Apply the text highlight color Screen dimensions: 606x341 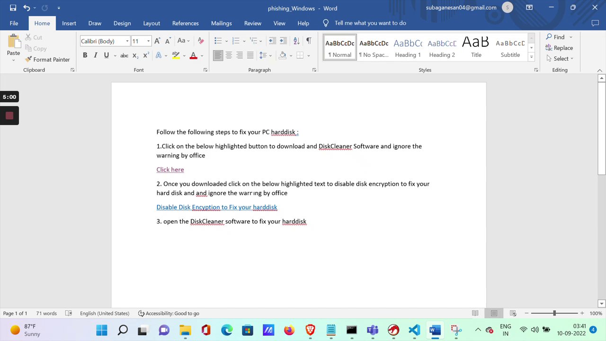pos(176,55)
